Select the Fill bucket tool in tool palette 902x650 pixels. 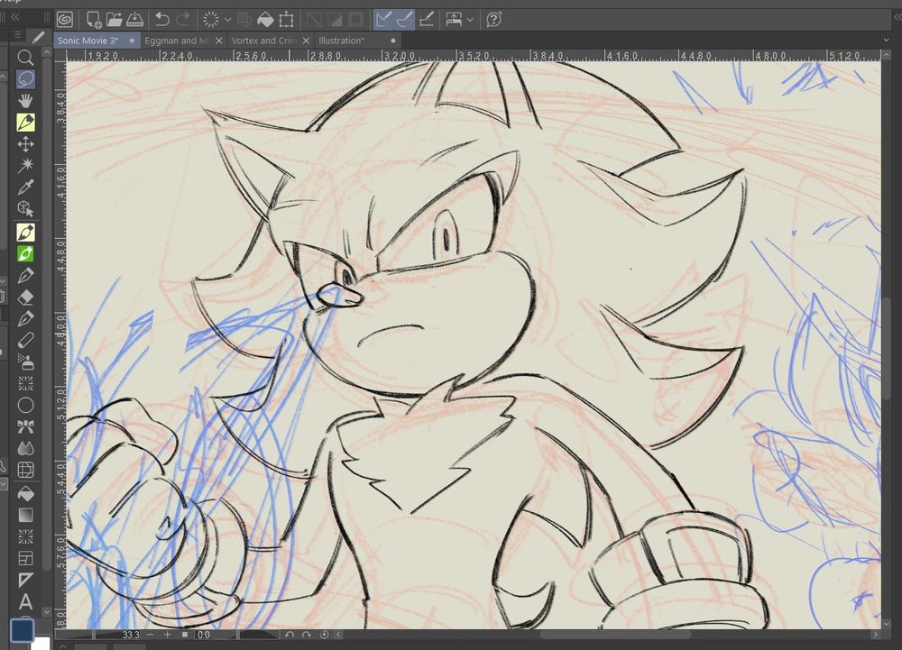click(25, 494)
